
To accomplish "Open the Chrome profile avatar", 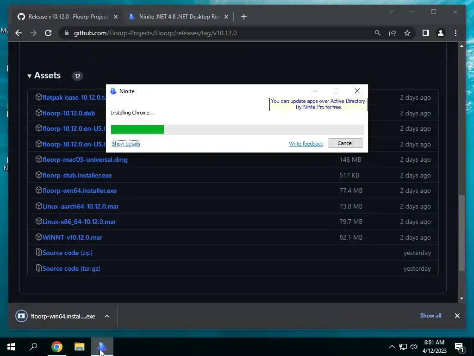I will point(441,33).
